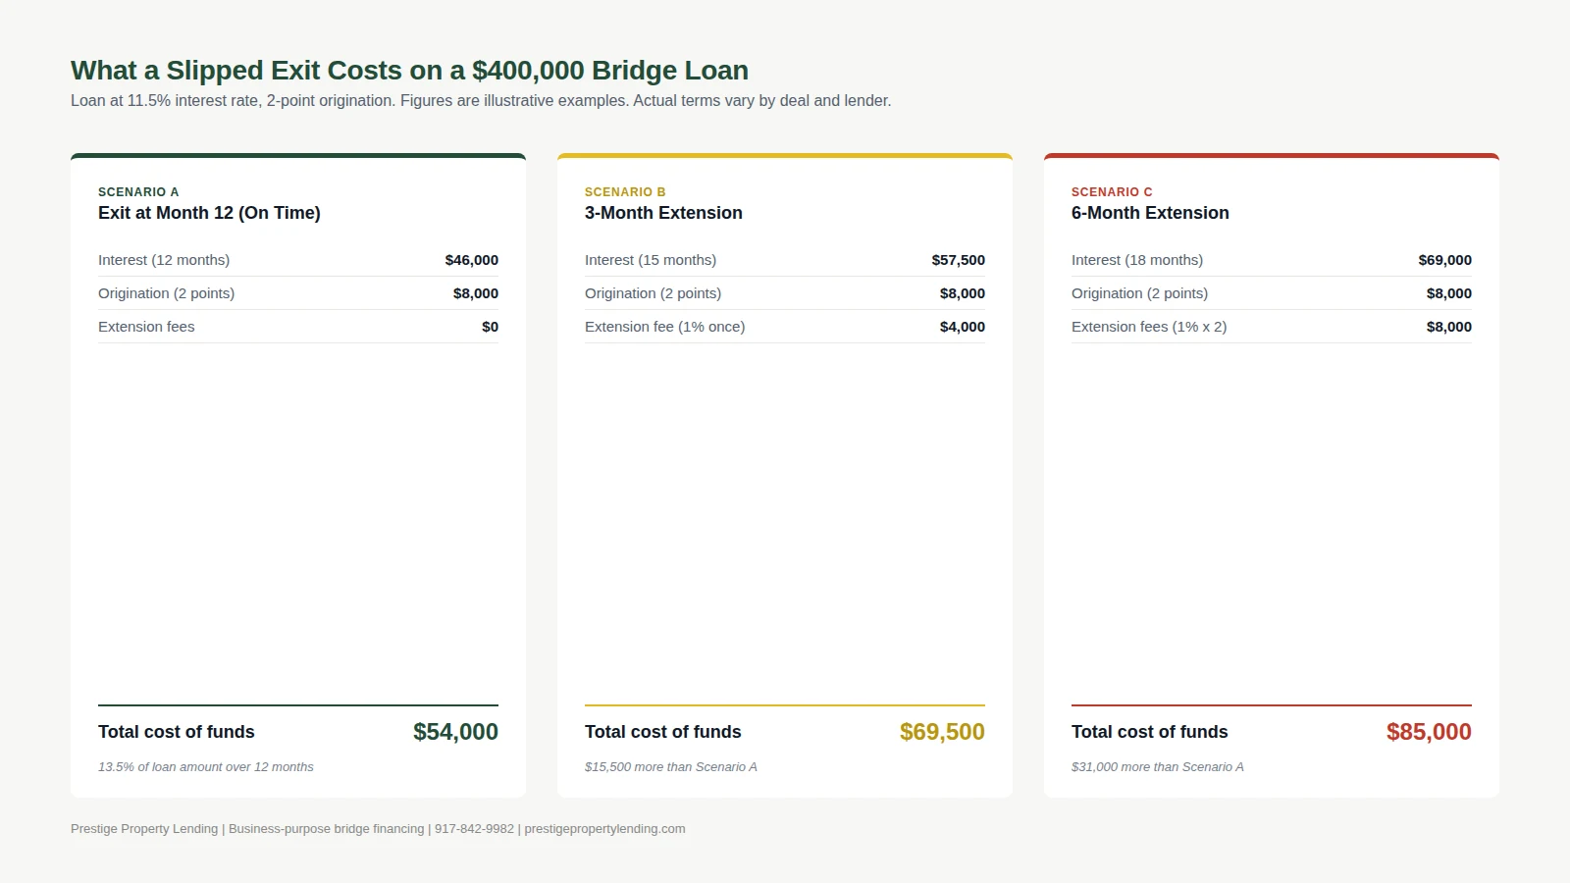This screenshot has height=883, width=1570.
Task: Click the subtitle about the 11.5% interest rate
Action: point(481,100)
